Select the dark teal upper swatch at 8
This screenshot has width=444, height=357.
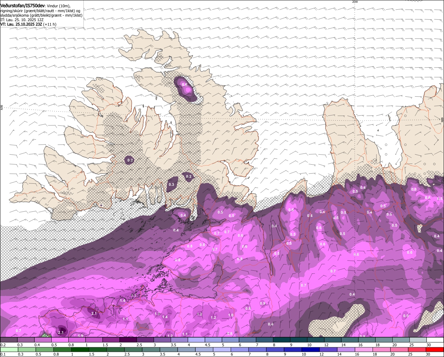(282, 340)
